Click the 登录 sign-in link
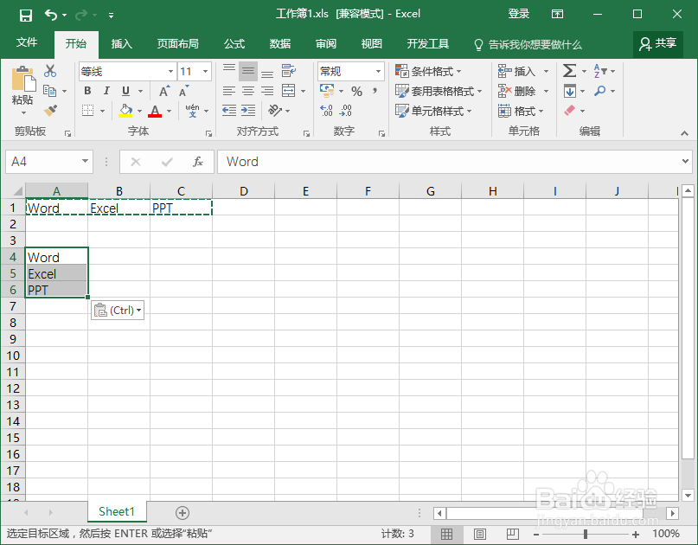Image resolution: width=698 pixels, height=545 pixels. (x=519, y=14)
